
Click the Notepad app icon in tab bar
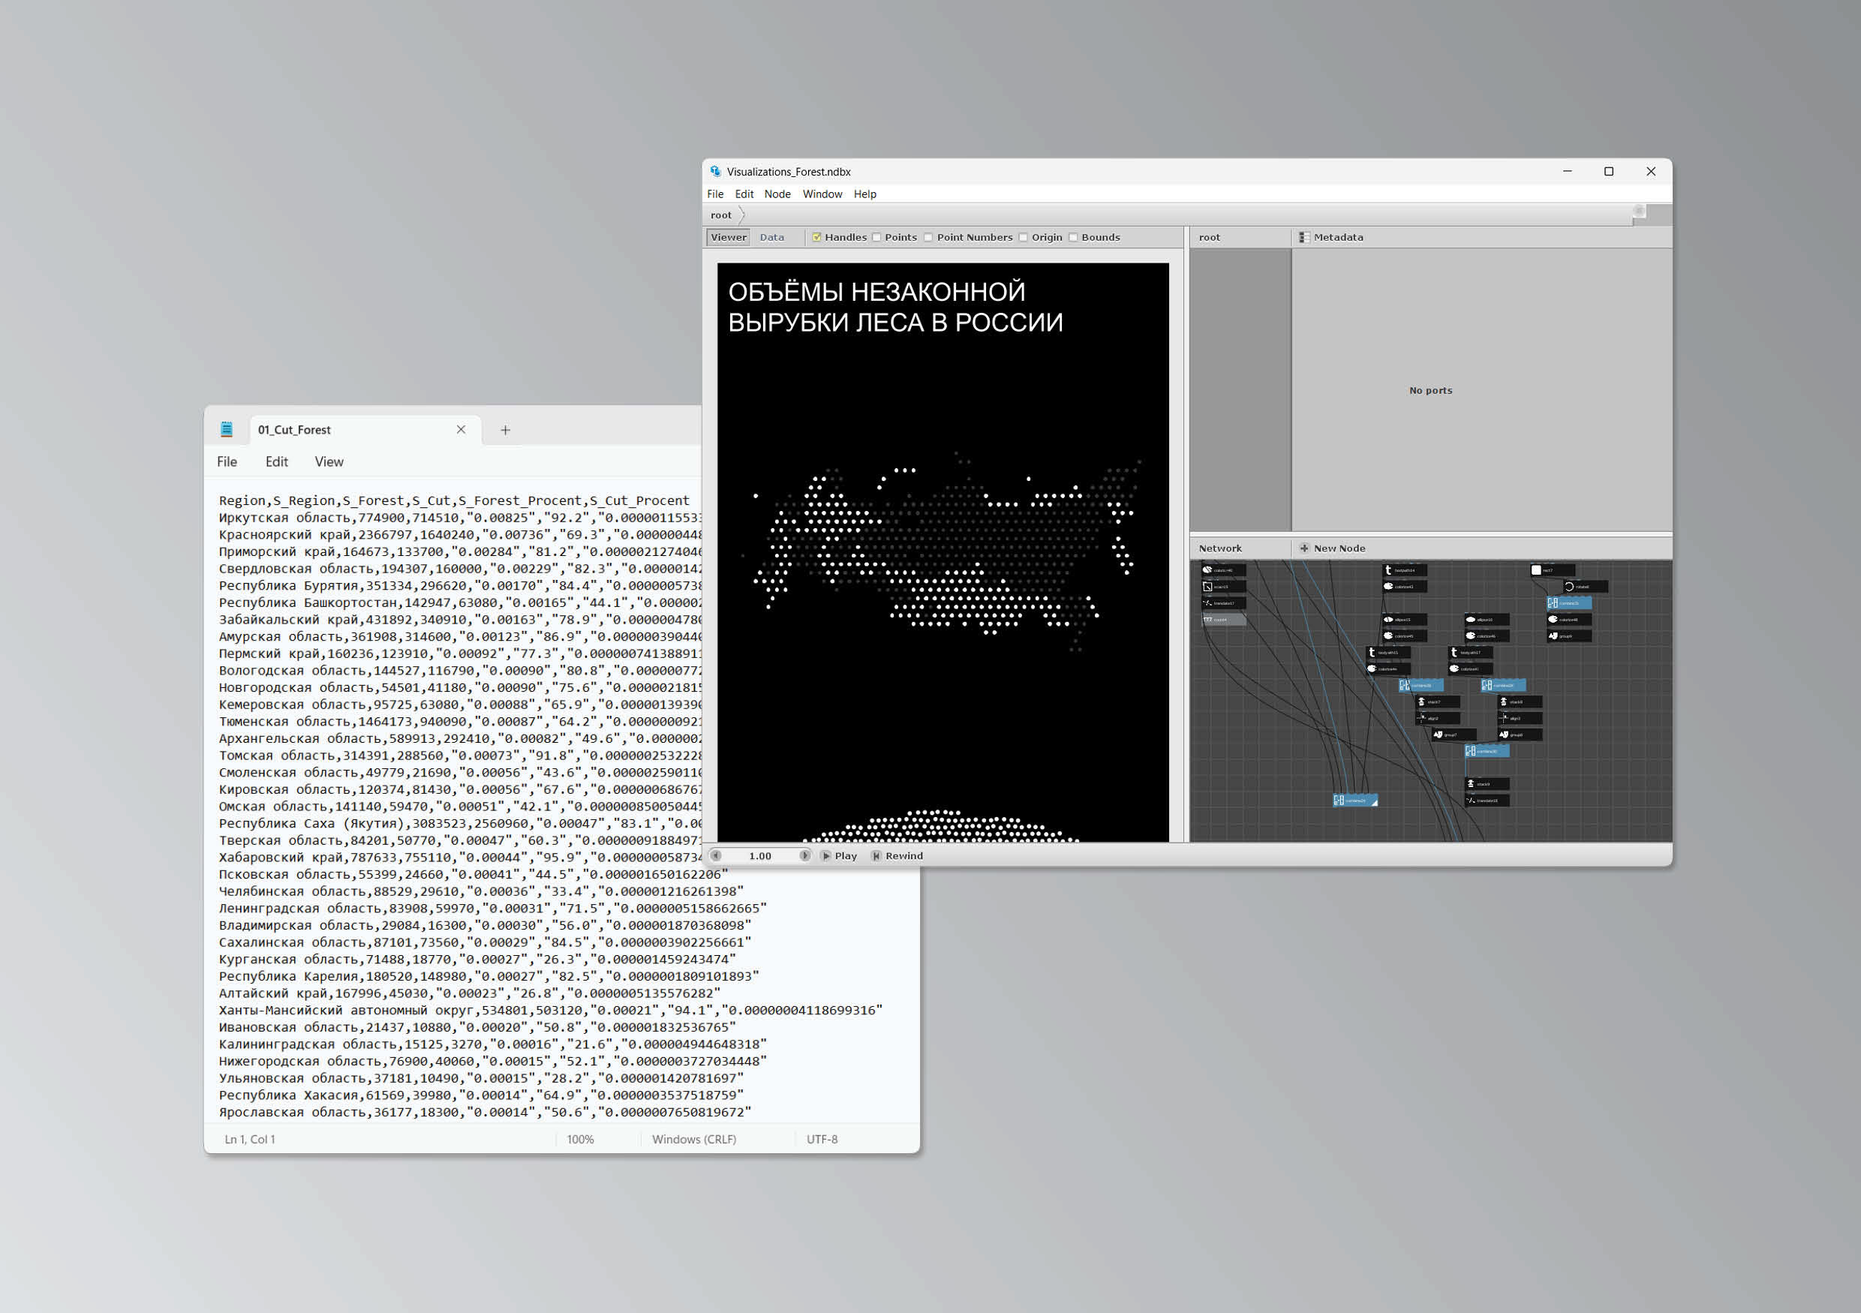(x=227, y=430)
